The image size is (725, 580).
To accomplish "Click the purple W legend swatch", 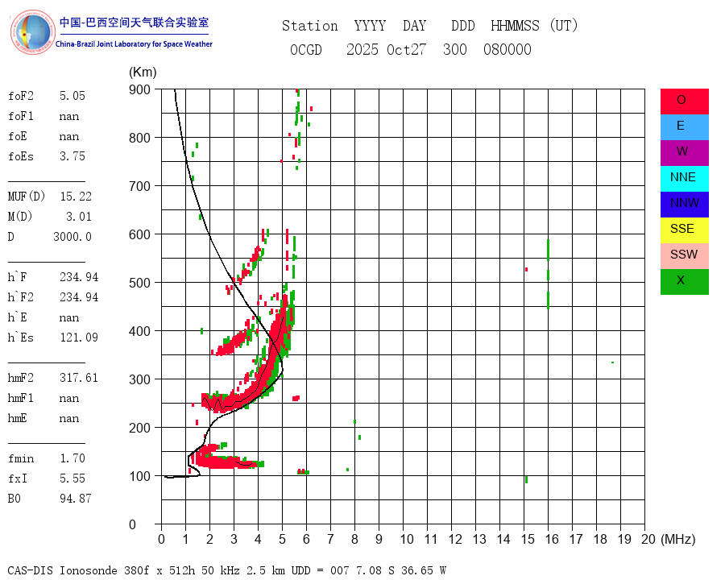I will 684,152.
